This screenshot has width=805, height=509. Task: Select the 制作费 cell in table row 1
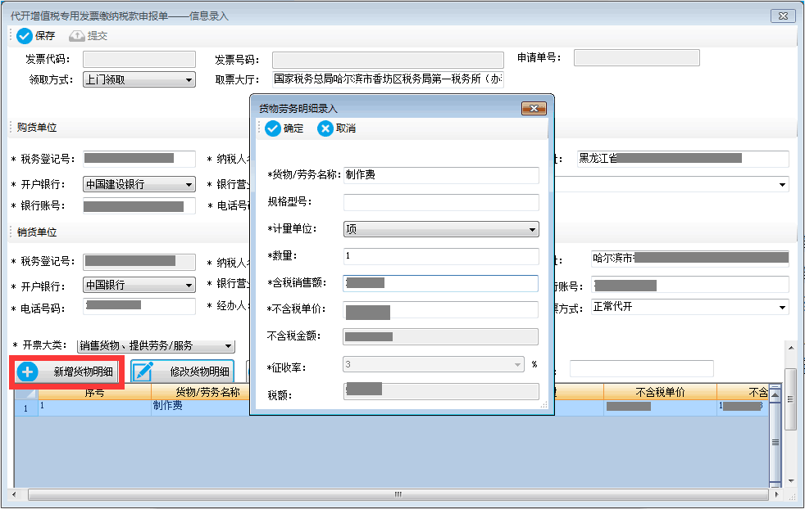[x=201, y=408]
